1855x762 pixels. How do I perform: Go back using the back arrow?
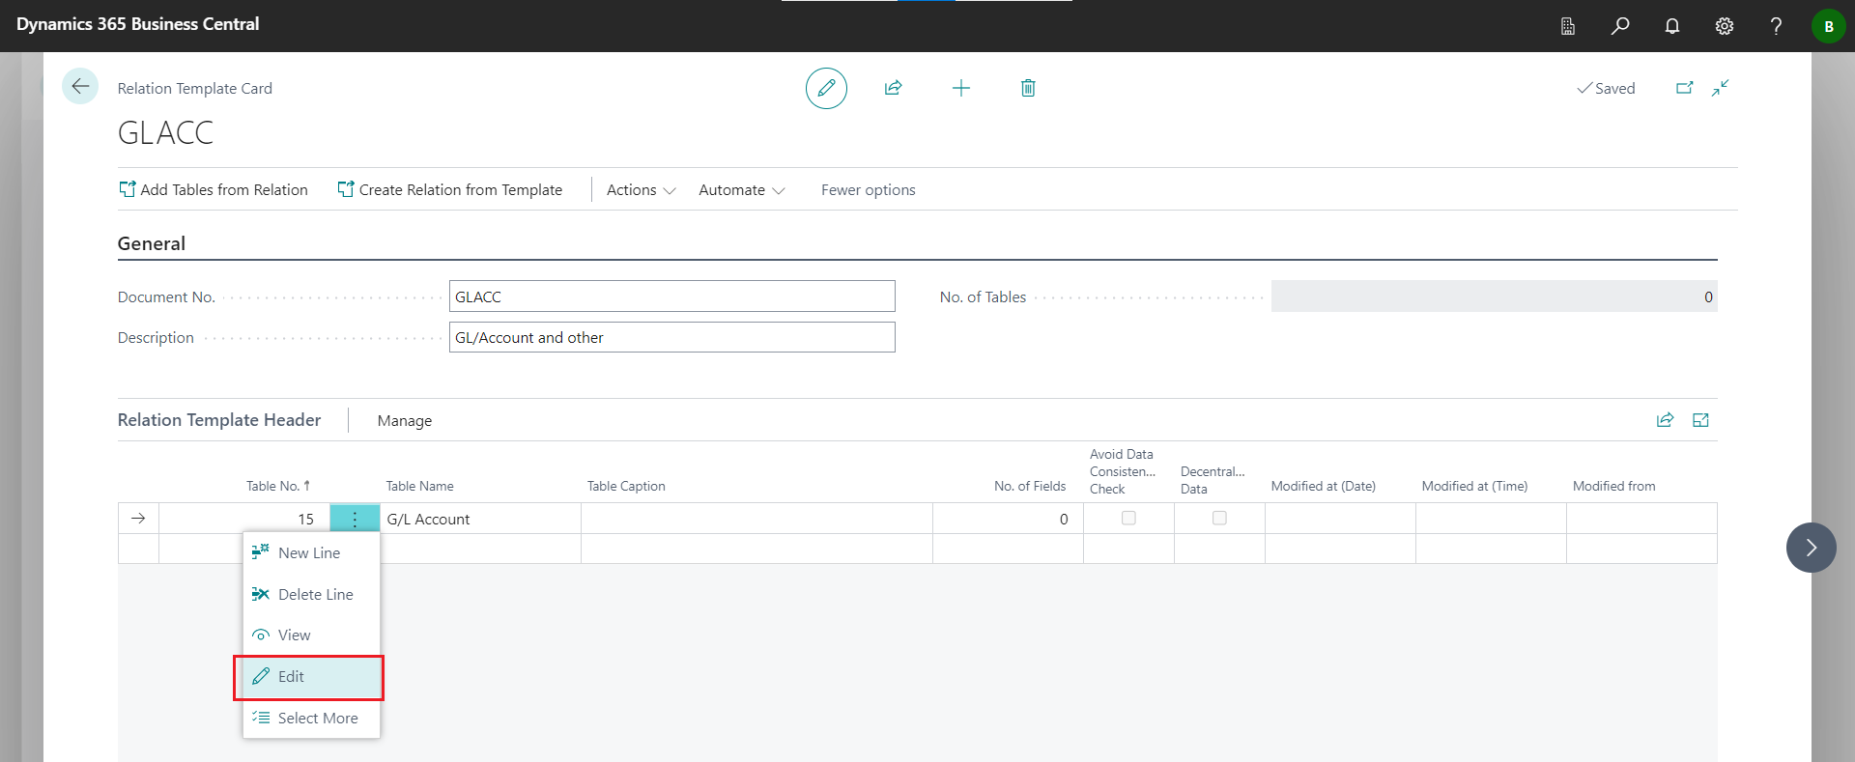(80, 86)
